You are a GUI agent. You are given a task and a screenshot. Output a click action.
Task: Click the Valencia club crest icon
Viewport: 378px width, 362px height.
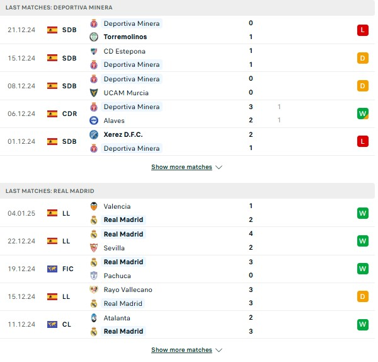tap(94, 206)
